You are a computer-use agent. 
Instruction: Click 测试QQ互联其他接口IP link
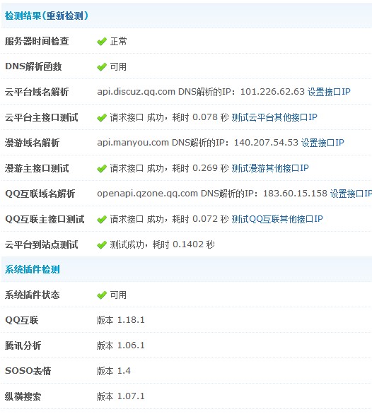277,219
